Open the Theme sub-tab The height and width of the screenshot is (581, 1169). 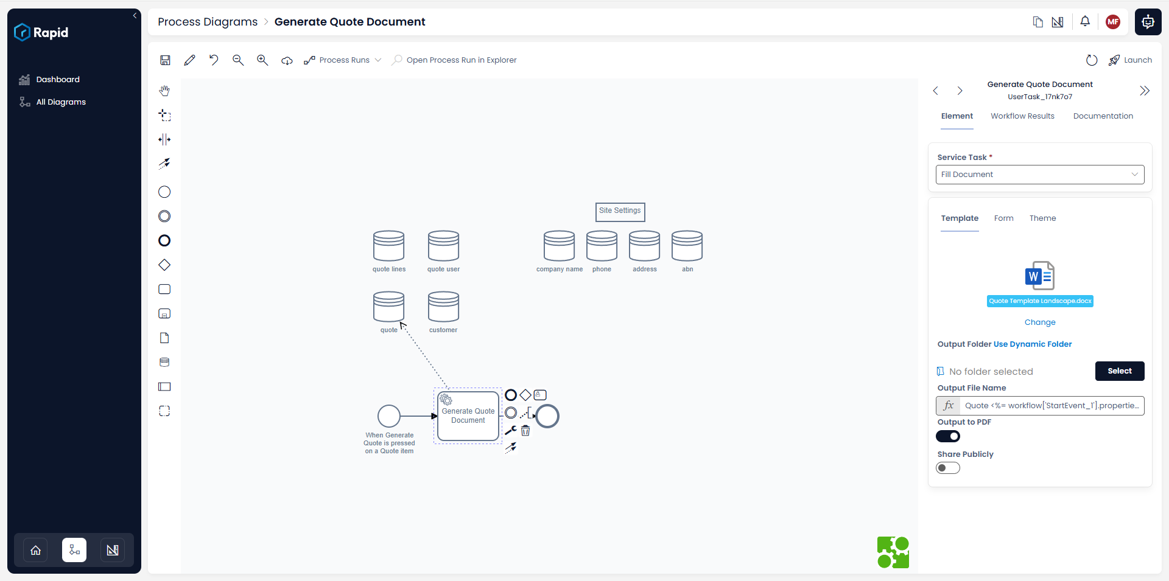click(1042, 218)
